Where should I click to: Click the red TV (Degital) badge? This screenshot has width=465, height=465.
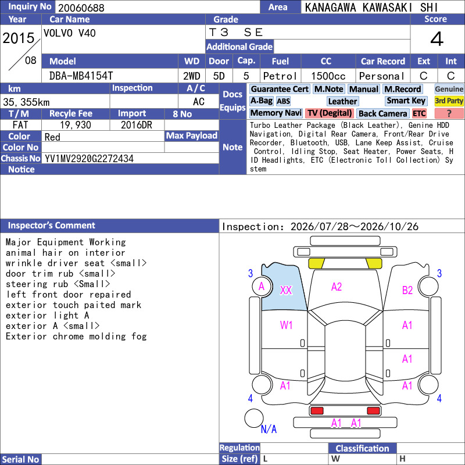(330, 113)
